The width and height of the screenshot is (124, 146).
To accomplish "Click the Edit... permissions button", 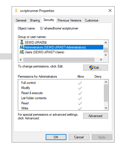I will tap(96, 68).
